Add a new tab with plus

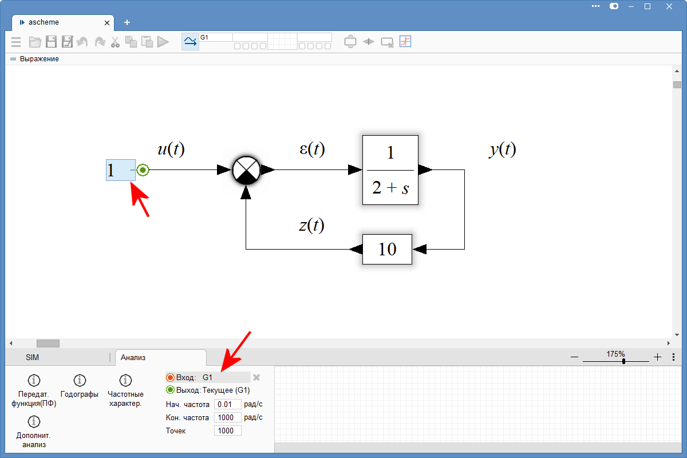pyautogui.click(x=127, y=22)
